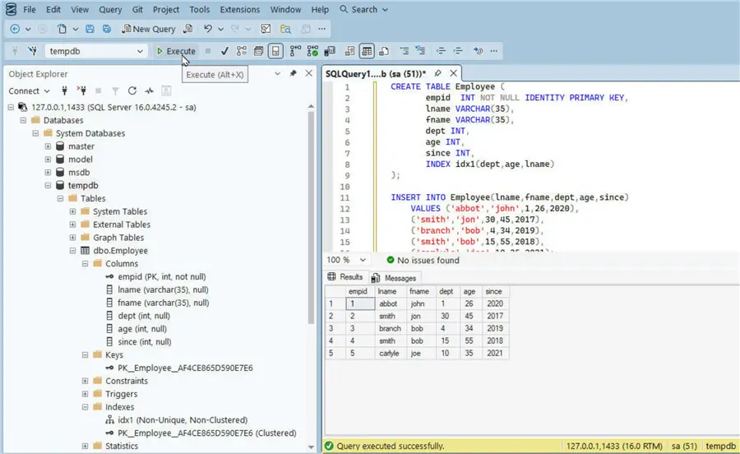Click the script file icon next to New Query
Screen dimensions: 740x454
coord(187,29)
